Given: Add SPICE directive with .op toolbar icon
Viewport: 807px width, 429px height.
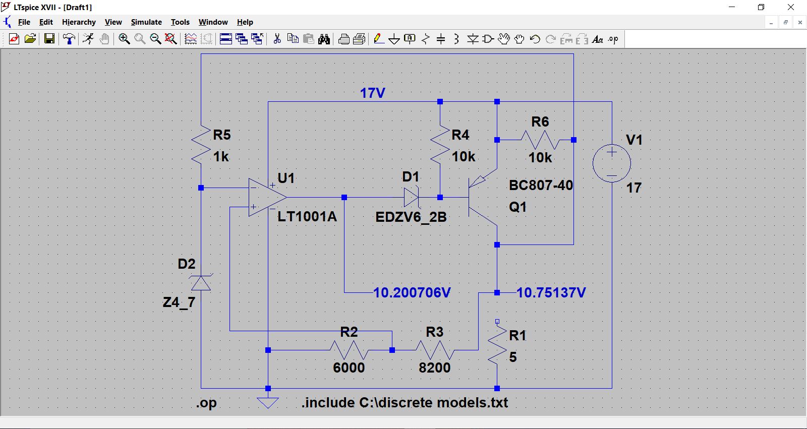Looking at the screenshot, I should 613,39.
